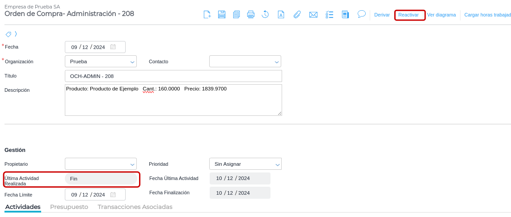Screen dimensions: 511x217
Task: Switch to the Presupuesto tab
Action: pos(69,207)
